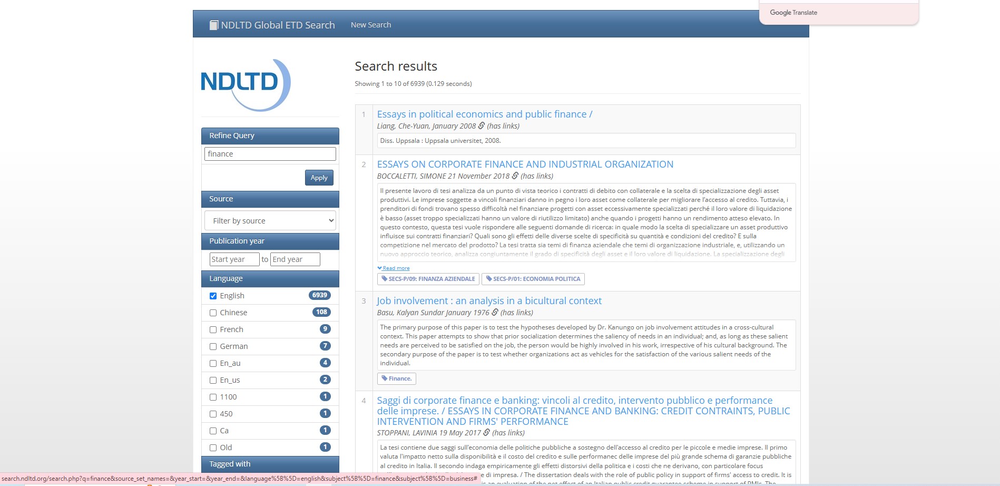The image size is (1000, 486).
Task: Open the Google Translate popup
Action: pyautogui.click(x=793, y=13)
